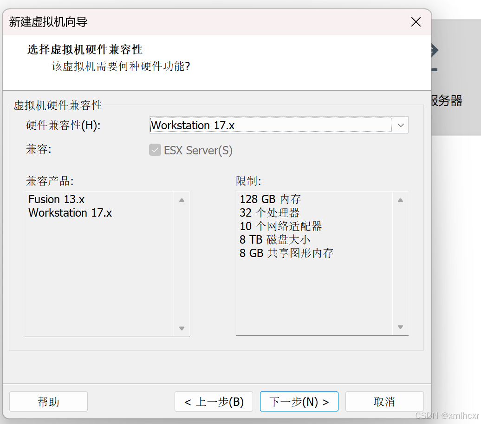Viewport: 481px width, 424px height.
Task: Select the 8 TB 磁盘大小 limit entry
Action: (x=275, y=239)
